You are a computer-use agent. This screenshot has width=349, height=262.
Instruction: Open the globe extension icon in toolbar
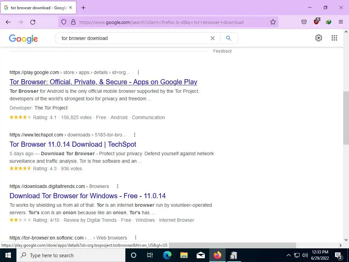coord(329,22)
